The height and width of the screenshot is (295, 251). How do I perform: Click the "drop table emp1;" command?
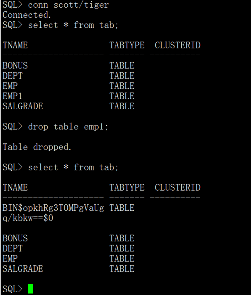tap(68, 127)
